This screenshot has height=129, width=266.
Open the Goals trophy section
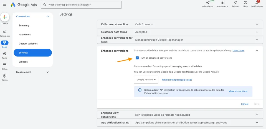(x=5, y=44)
